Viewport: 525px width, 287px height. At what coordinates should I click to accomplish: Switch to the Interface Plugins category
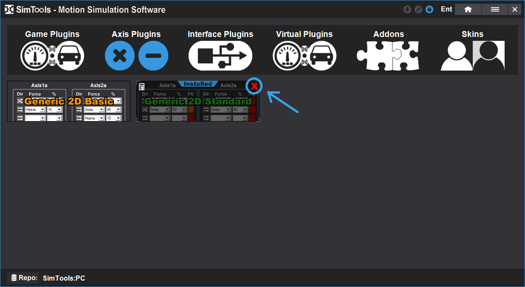pyautogui.click(x=220, y=50)
